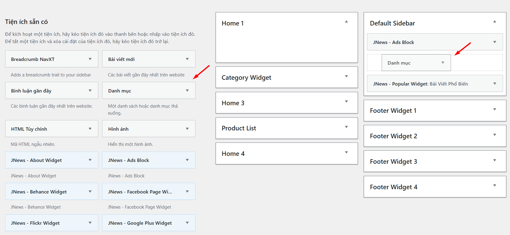Expand the JNews - Facebook Page widget arrow
The height and width of the screenshot is (235, 510).
pyautogui.click(x=187, y=192)
